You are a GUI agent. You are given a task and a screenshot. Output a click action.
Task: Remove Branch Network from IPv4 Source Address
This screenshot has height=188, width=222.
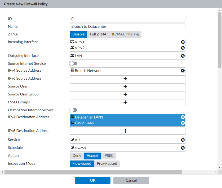pyautogui.click(x=182, y=71)
